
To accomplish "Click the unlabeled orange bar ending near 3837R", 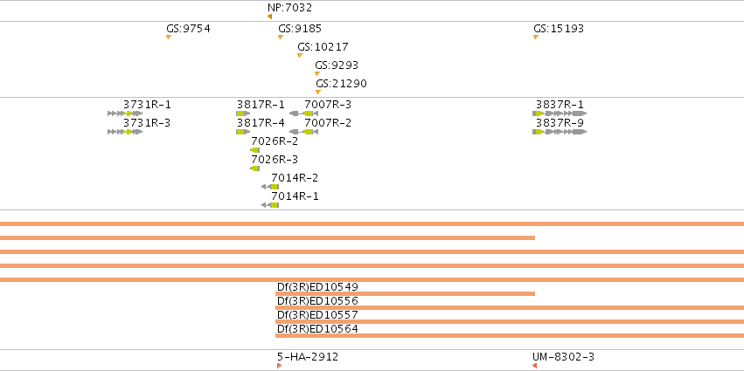I will [x=268, y=237].
